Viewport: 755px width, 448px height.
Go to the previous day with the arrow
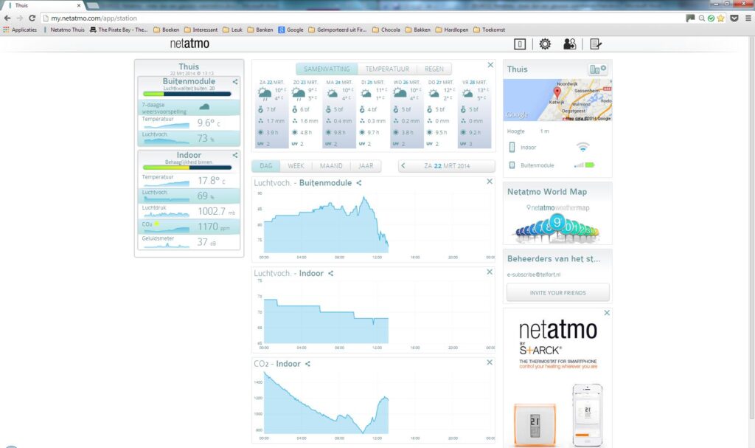click(x=403, y=166)
